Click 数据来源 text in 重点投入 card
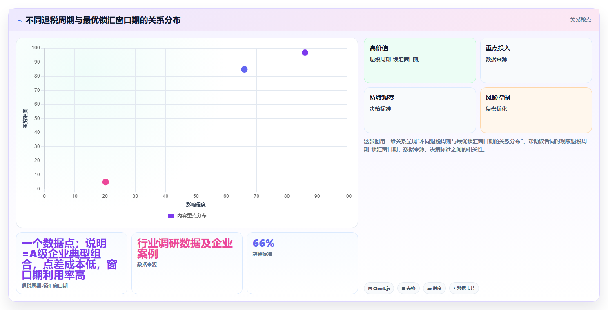Viewport: 608px width, 310px height. tap(496, 59)
